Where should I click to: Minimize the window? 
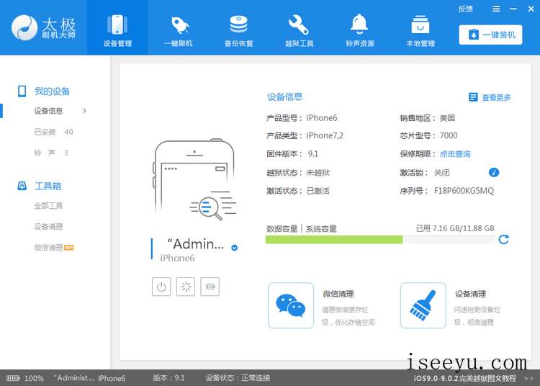[x=513, y=9]
